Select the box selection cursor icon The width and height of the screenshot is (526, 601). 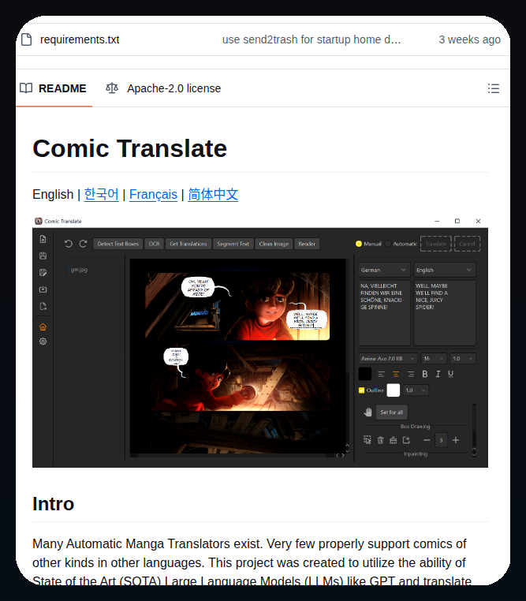click(367, 440)
